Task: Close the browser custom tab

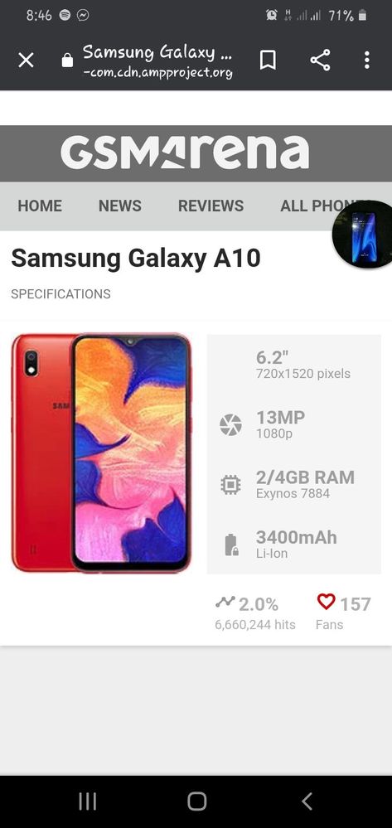Action: pos(26,61)
